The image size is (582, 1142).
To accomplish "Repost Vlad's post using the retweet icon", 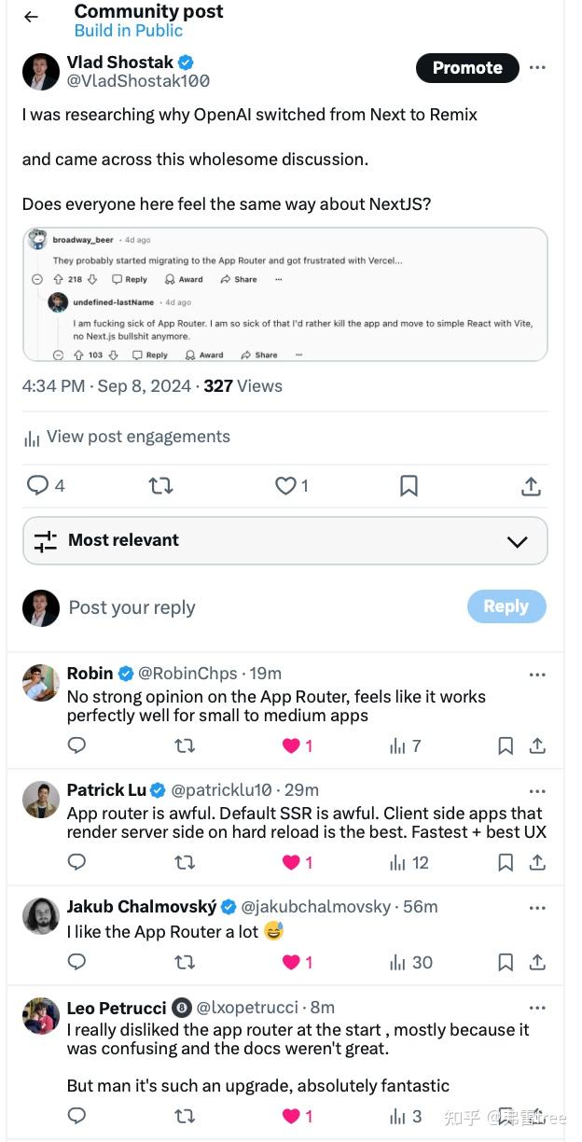I will (160, 485).
